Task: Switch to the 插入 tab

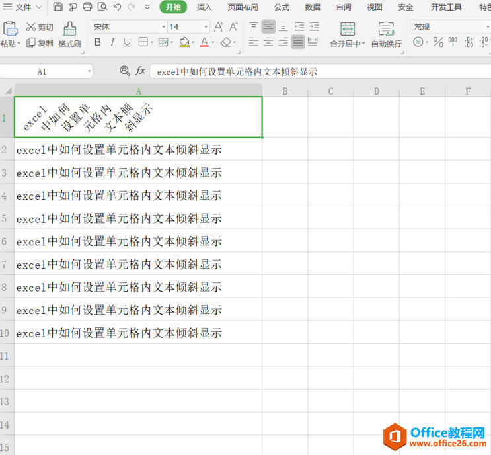Action: (204, 7)
